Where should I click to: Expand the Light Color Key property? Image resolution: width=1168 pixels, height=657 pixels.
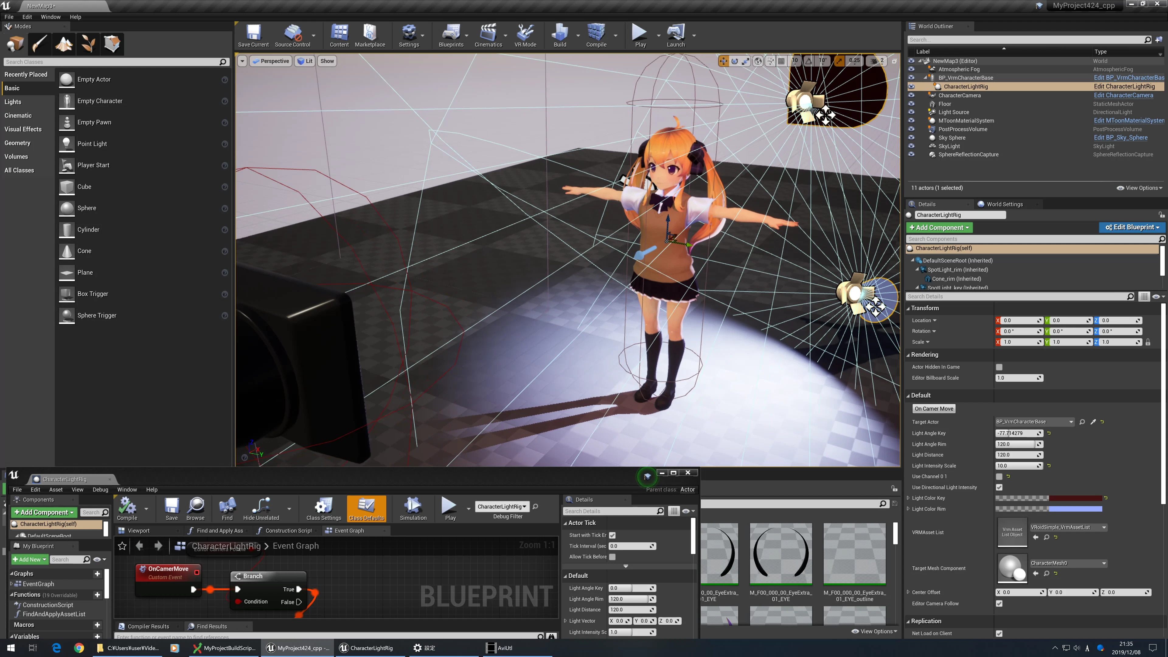pos(908,498)
